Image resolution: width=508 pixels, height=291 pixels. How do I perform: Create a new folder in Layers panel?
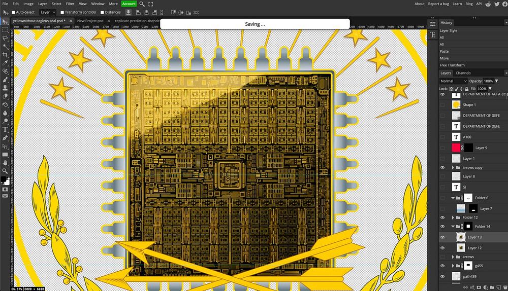(x=492, y=287)
